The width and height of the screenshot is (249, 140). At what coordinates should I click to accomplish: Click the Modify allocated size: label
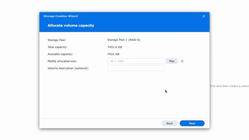pos(62,61)
